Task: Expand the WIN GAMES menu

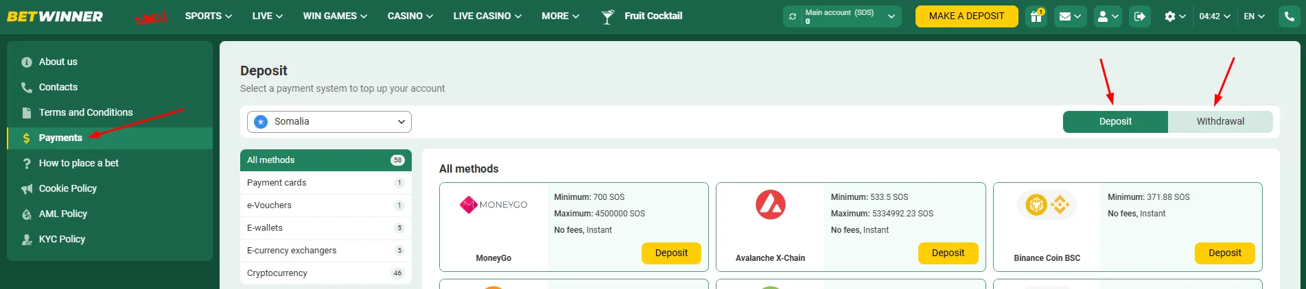Action: click(335, 16)
